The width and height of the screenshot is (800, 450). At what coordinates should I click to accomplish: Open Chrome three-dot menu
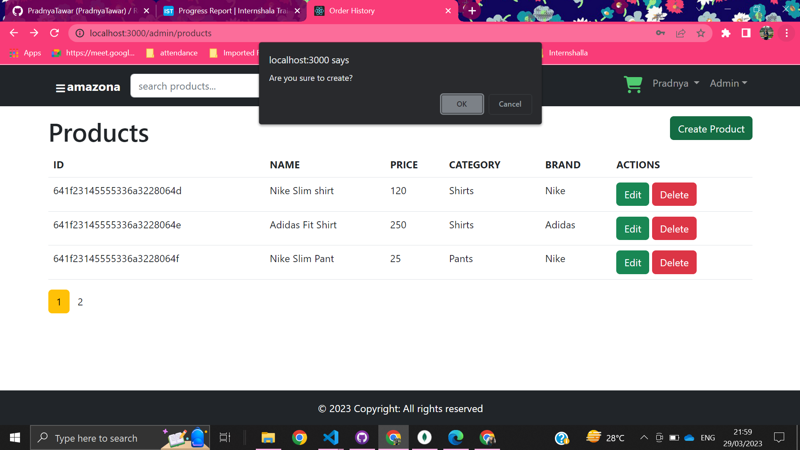click(787, 33)
